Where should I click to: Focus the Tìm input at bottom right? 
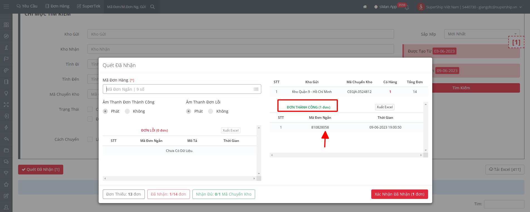pyautogui.click(x=504, y=204)
